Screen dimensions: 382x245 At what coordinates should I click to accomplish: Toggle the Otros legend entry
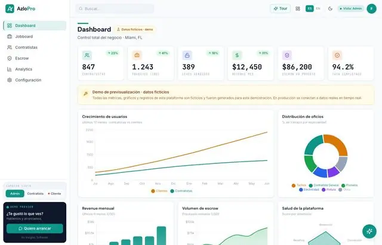[x=344, y=190]
